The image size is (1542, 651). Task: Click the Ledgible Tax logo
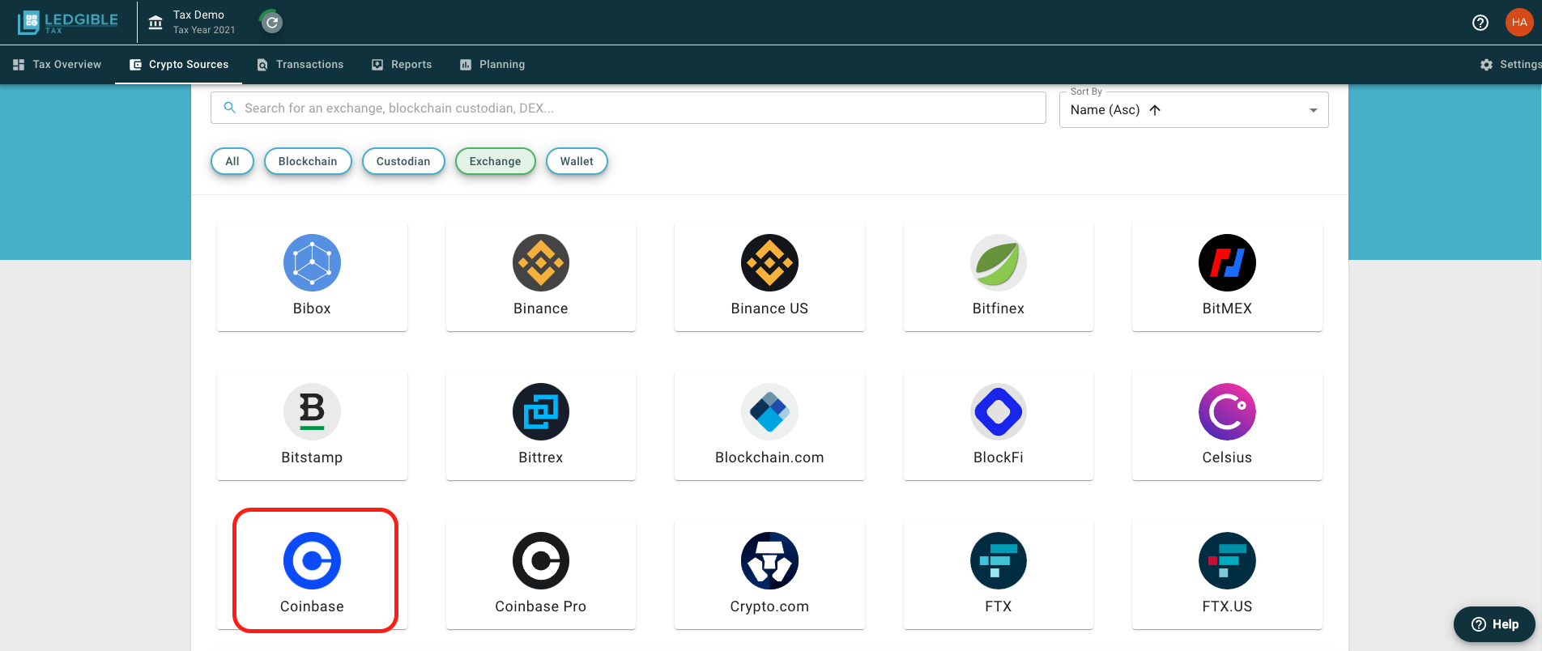click(68, 22)
